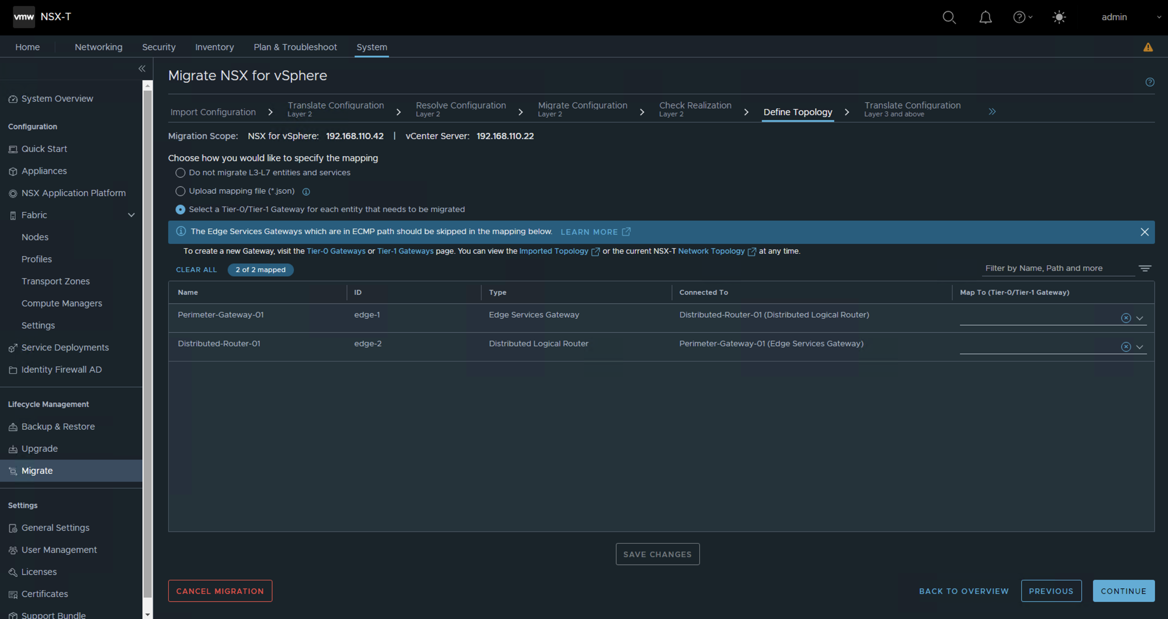The height and width of the screenshot is (619, 1168).
Task: Collapse the Fabric section in sidebar
Action: (x=131, y=215)
